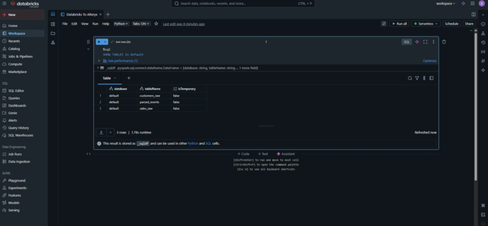The height and width of the screenshot is (226, 488).
Task: Click the notebook home icon in side strip
Action: pyautogui.click(x=53, y=14)
